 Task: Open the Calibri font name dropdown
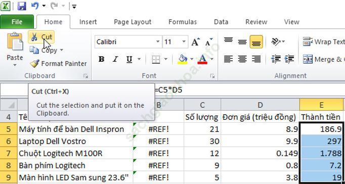click(158, 42)
